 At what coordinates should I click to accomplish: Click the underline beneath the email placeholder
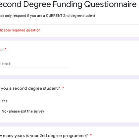pyautogui.click(x=35, y=67)
